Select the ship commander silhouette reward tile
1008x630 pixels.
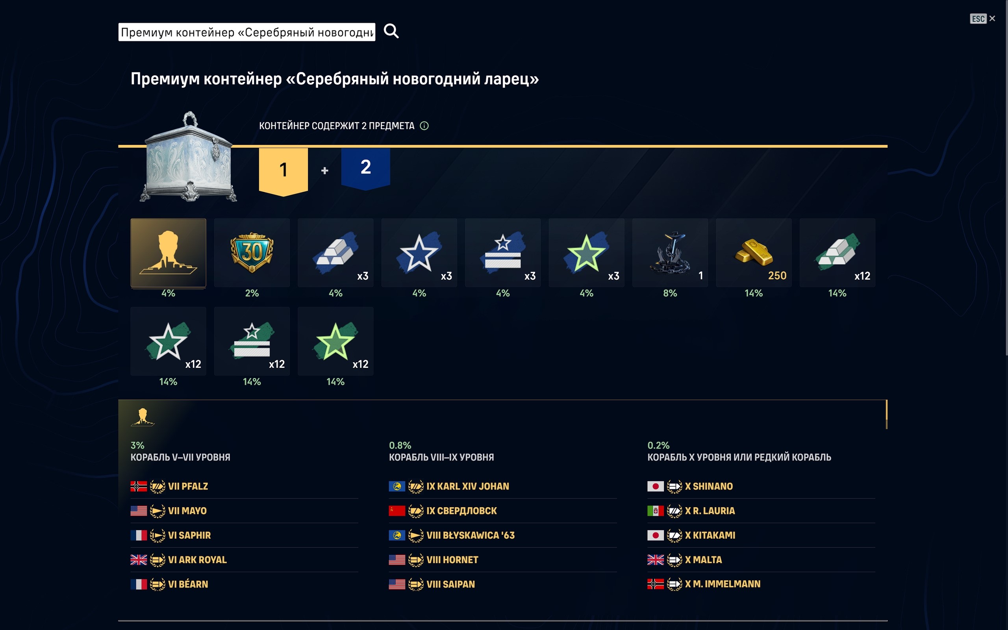point(168,253)
